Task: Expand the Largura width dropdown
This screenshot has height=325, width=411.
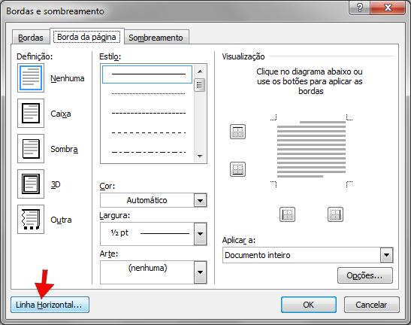Action: click(x=201, y=234)
